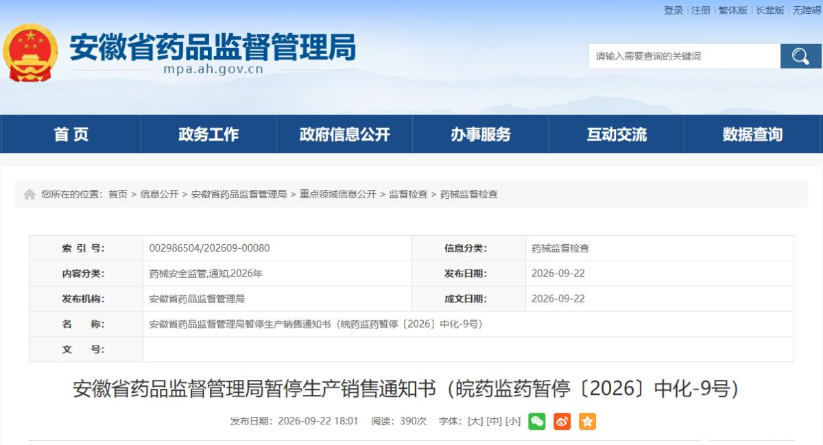
Task: Open the 政务工作 navigation menu
Action: 208,134
